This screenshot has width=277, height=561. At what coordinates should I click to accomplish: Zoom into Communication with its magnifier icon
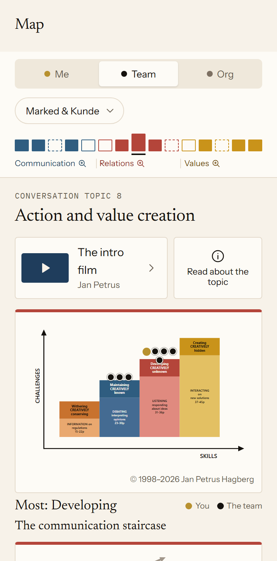(x=82, y=164)
